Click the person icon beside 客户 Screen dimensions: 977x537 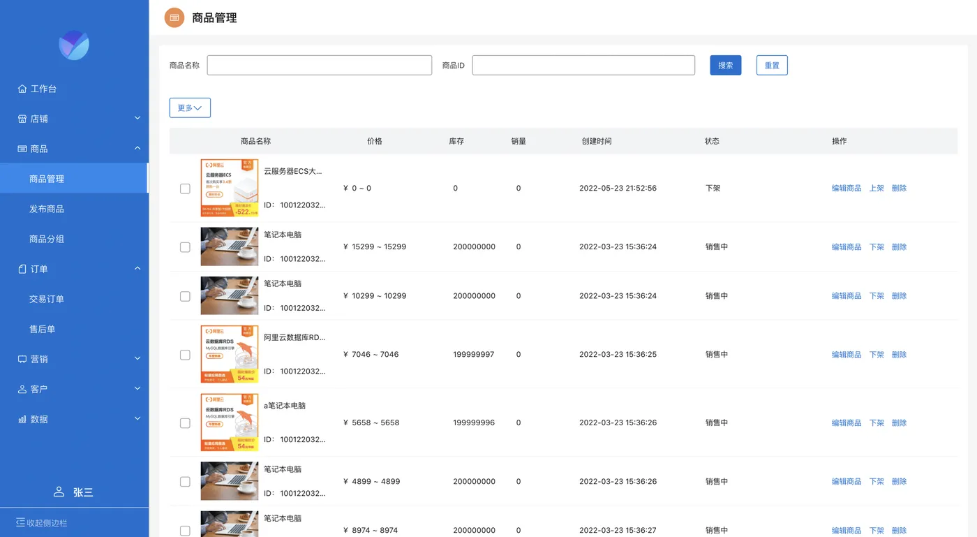pyautogui.click(x=22, y=389)
